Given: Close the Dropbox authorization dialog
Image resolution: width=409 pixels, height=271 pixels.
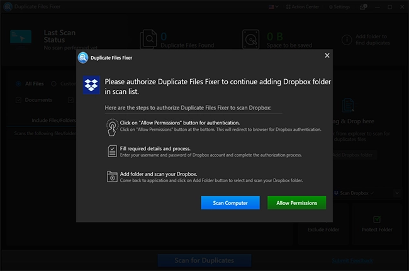Looking at the screenshot, I should click(x=327, y=55).
